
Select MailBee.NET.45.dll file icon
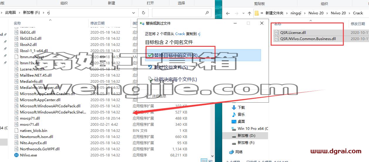(17, 75)
